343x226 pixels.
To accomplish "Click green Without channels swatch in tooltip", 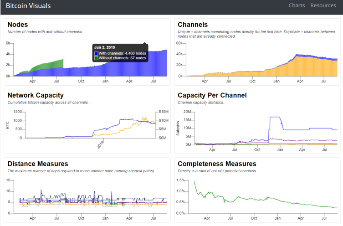I will [96, 58].
